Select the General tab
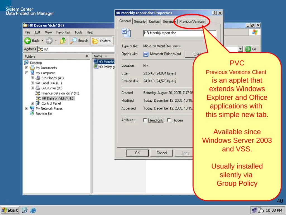The width and height of the screenshot is (286, 215). 125,21
